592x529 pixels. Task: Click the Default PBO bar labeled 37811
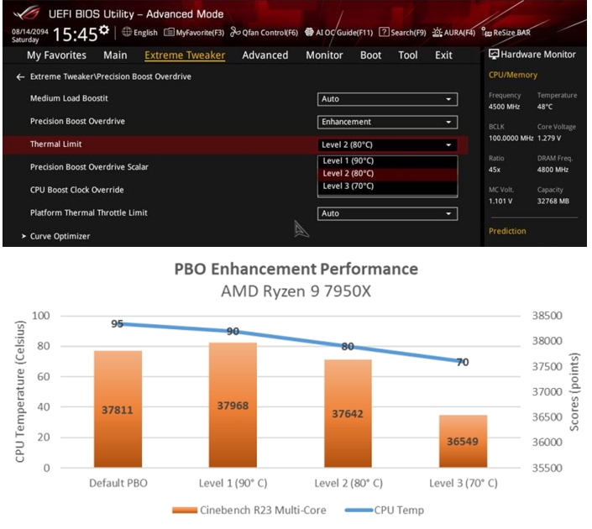[x=118, y=409]
